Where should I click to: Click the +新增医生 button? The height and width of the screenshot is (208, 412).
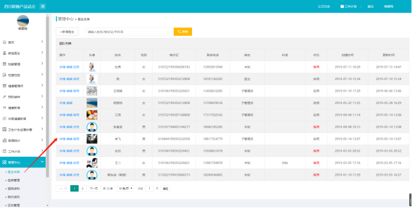tap(67, 32)
